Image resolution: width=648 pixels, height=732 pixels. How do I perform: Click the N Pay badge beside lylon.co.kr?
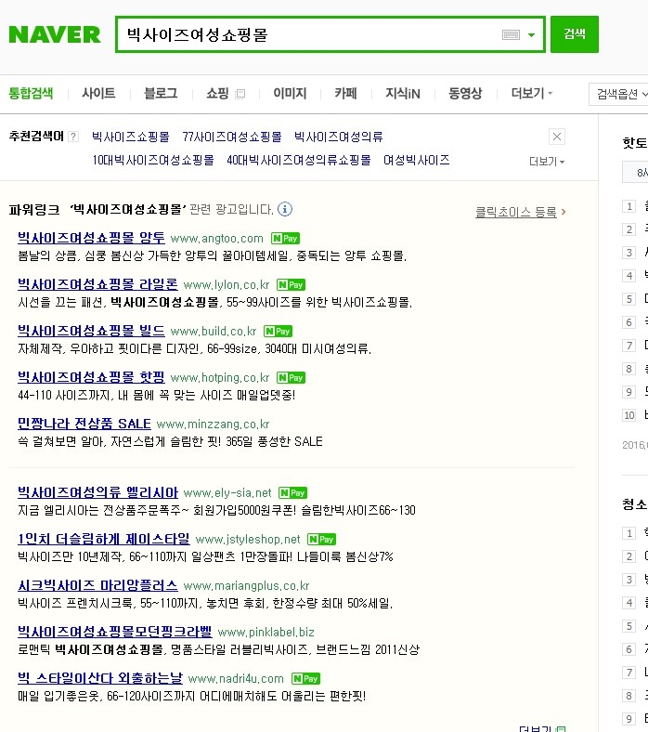(x=292, y=285)
